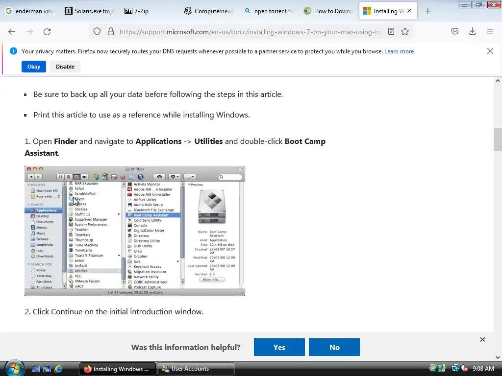Bookmark this page with the star
This screenshot has width=502, height=376.
point(405,32)
